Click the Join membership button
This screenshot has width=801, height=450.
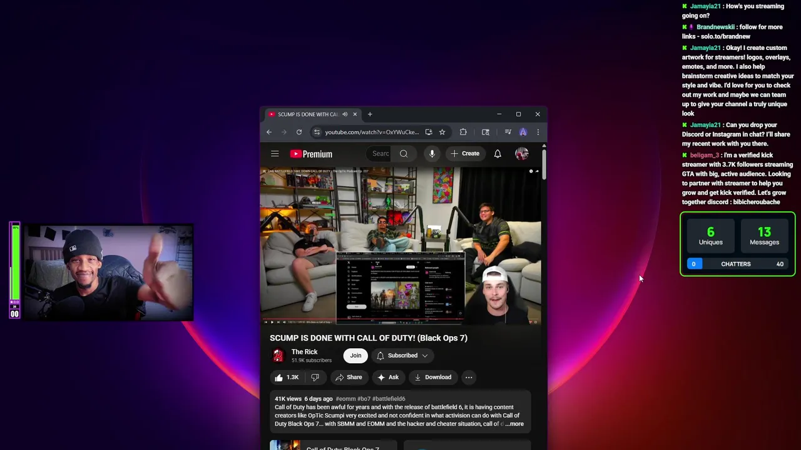pos(355,356)
